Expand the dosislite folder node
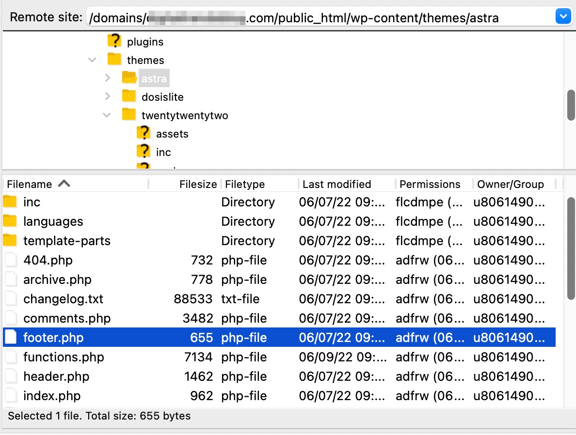This screenshot has height=435, width=576. [x=107, y=96]
